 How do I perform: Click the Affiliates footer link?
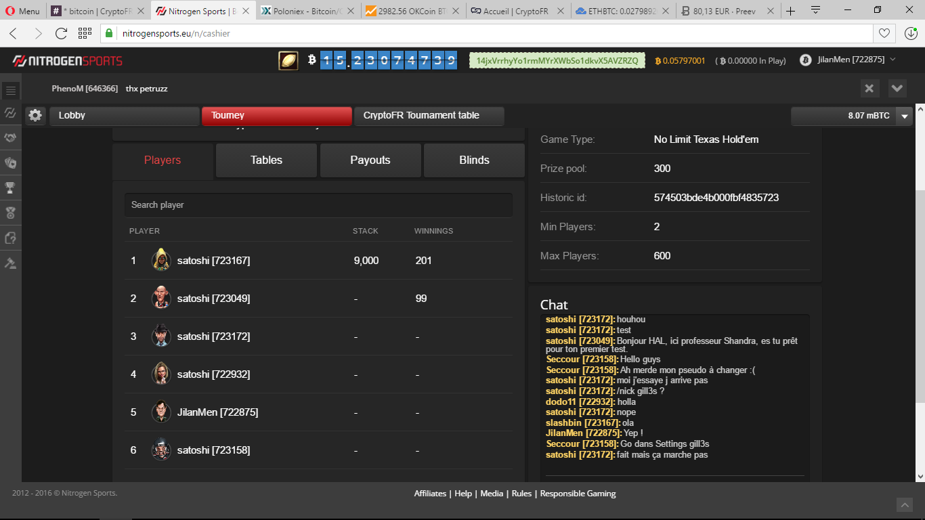pyautogui.click(x=430, y=494)
